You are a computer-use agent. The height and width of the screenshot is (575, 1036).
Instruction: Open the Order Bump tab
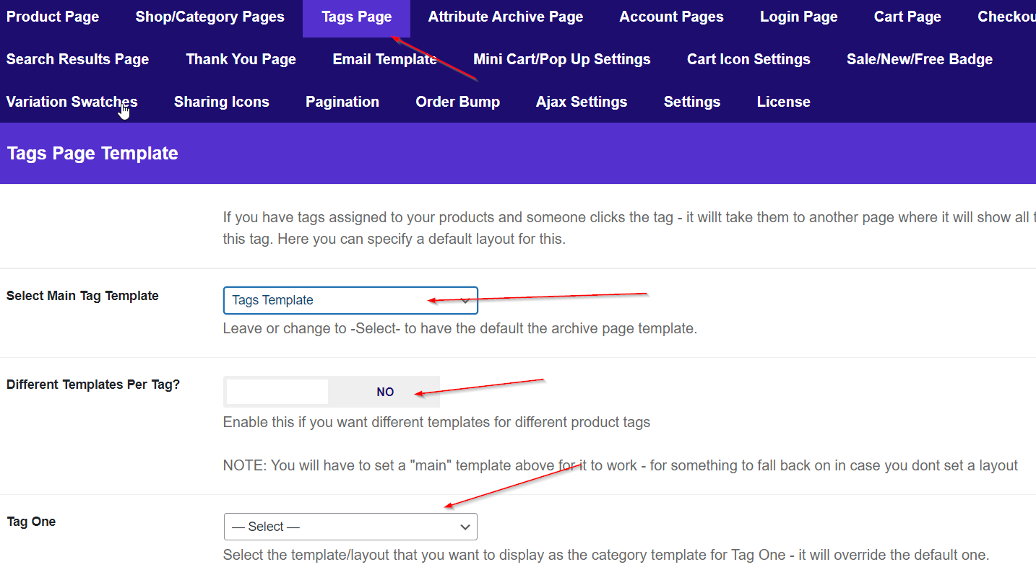pyautogui.click(x=457, y=102)
